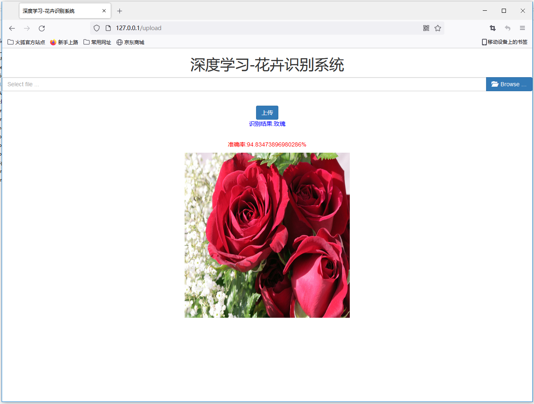Open the shield tracking protection icon
This screenshot has width=534, height=404.
[97, 28]
